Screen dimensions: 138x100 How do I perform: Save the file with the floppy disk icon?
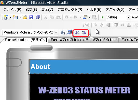31,17
